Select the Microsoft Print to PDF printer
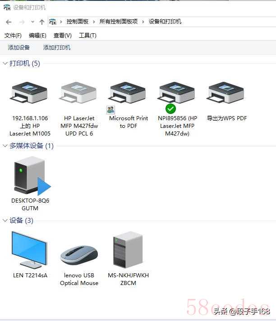This screenshot has height=321, width=276. point(128,105)
